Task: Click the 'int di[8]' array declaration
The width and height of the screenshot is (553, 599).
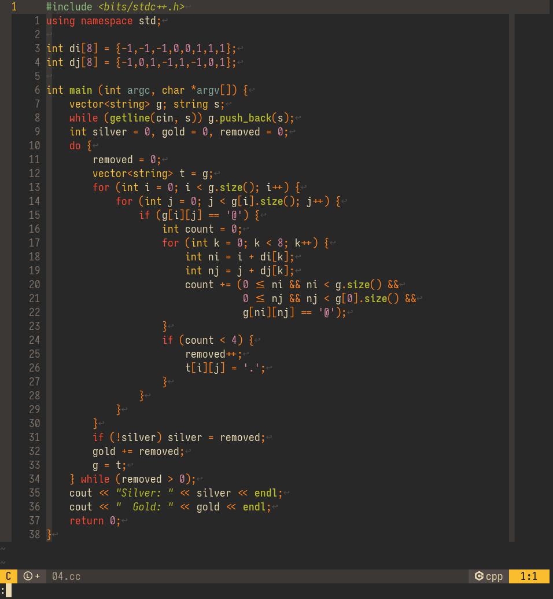Action: point(141,49)
